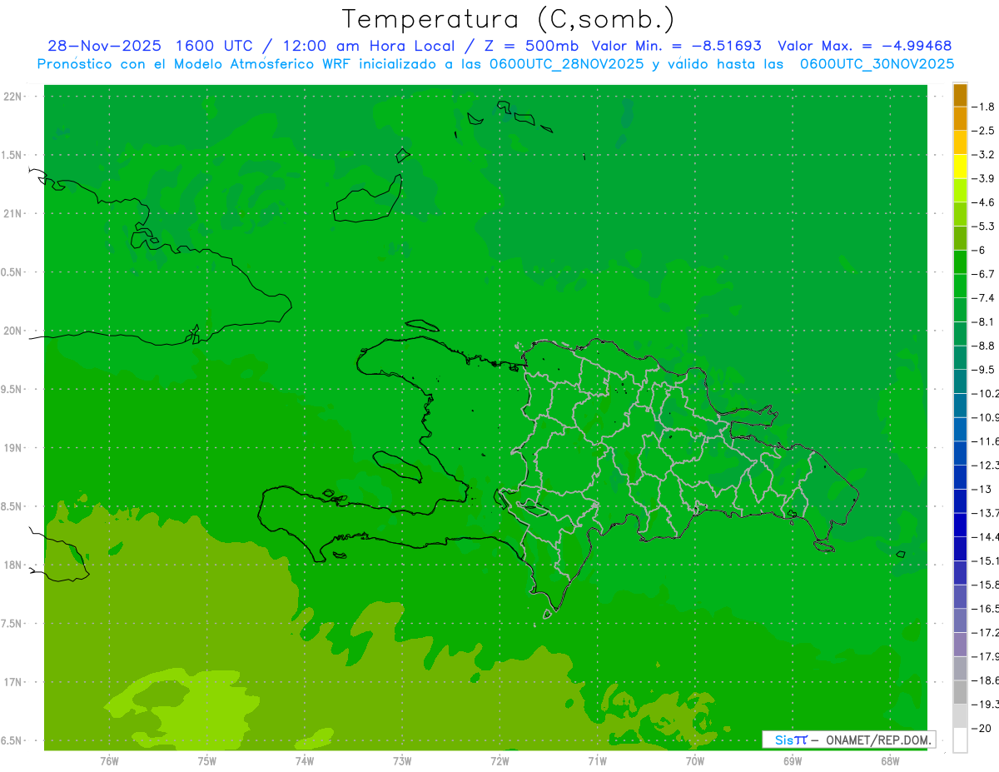Pick the amber swatch between -2.5 and -3.2

click(x=960, y=142)
